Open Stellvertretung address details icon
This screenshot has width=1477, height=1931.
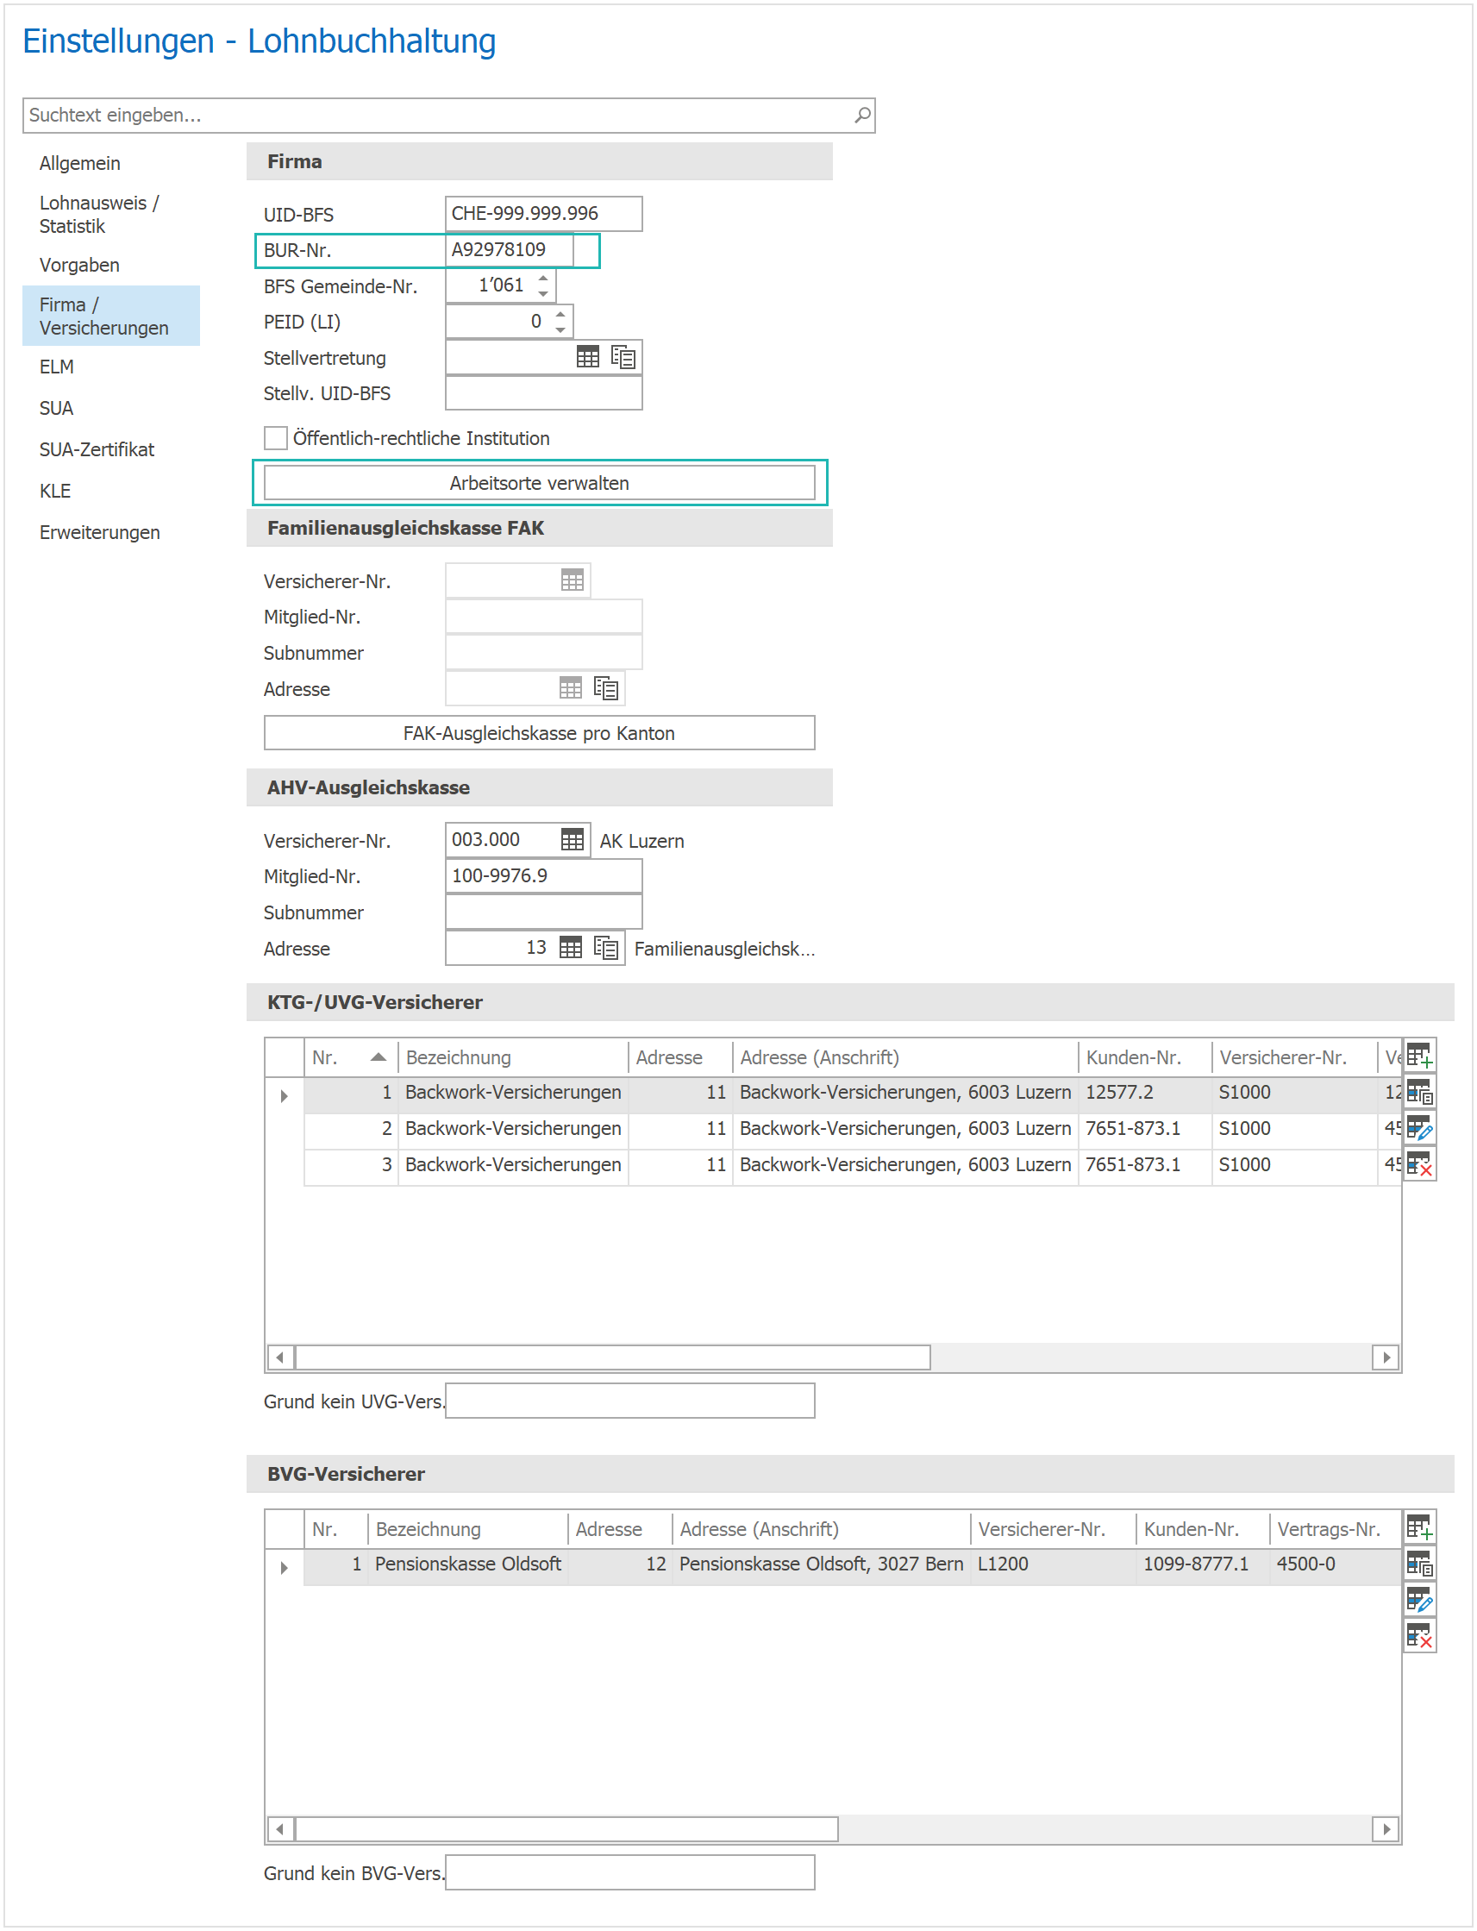pos(623,356)
